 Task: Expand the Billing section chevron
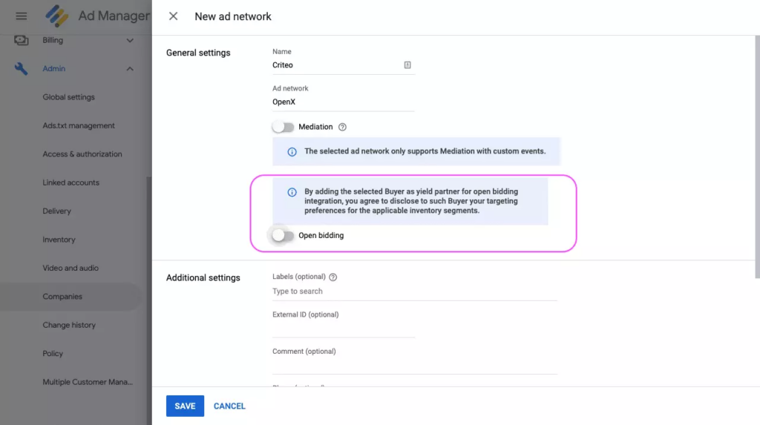130,40
